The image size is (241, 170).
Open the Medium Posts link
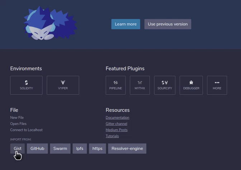[x=117, y=130]
